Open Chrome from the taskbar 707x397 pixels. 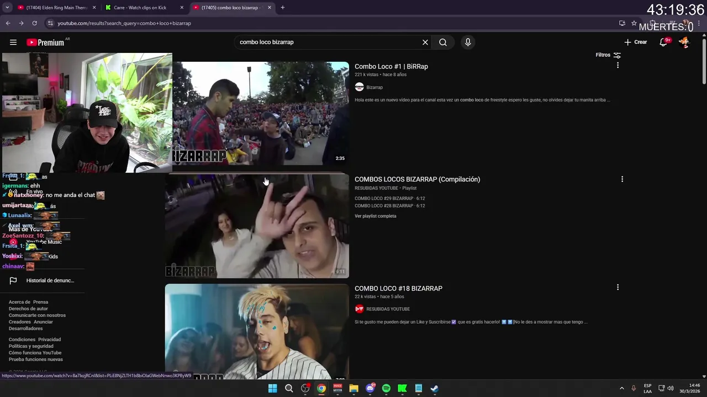(x=321, y=388)
